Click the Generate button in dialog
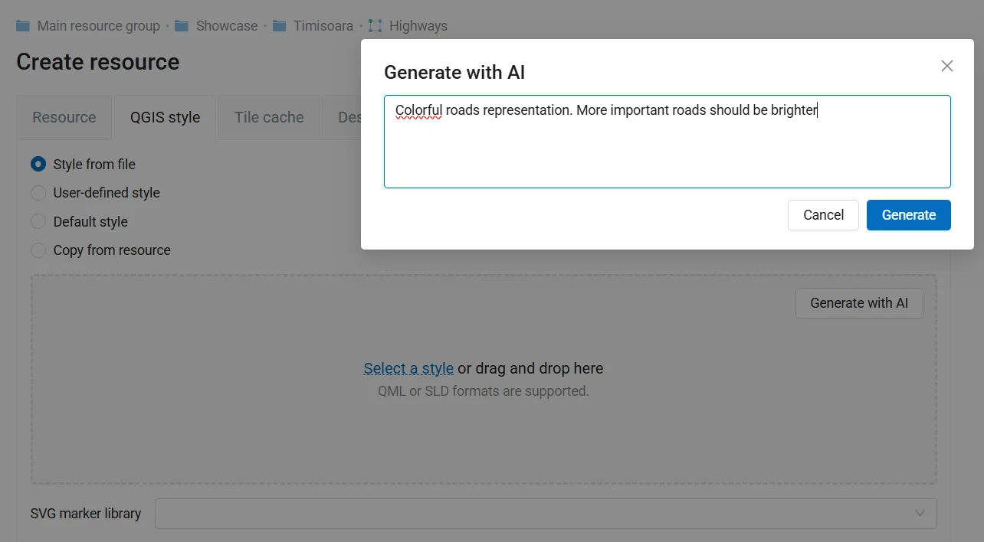 [909, 215]
